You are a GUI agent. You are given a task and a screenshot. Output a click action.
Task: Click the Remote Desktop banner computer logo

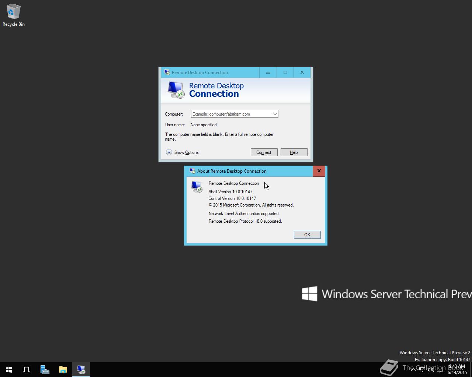176,90
